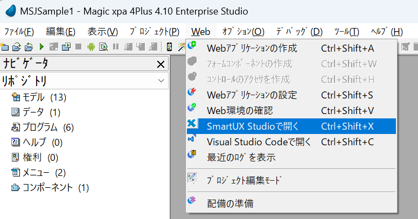
Task: Select Web環境の確認 menu entry
Action: tap(240, 110)
